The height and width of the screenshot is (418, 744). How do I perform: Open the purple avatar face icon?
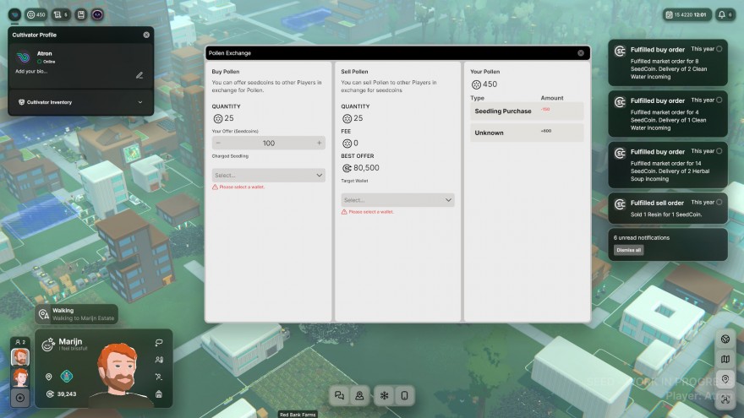97,14
